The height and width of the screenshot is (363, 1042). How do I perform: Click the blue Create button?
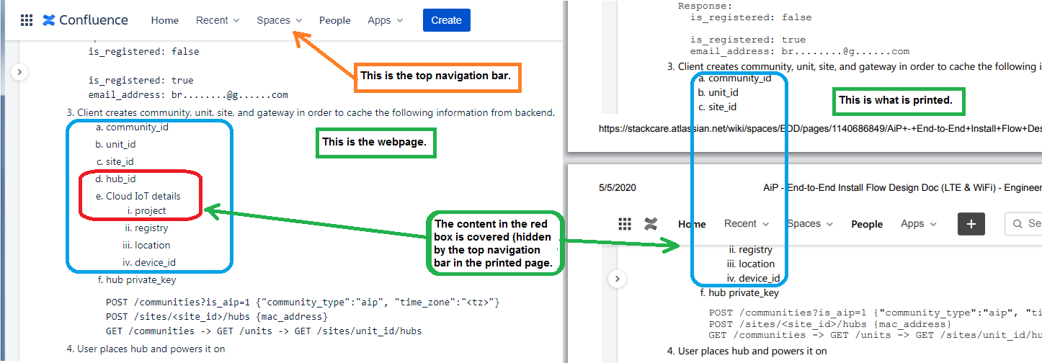point(446,20)
